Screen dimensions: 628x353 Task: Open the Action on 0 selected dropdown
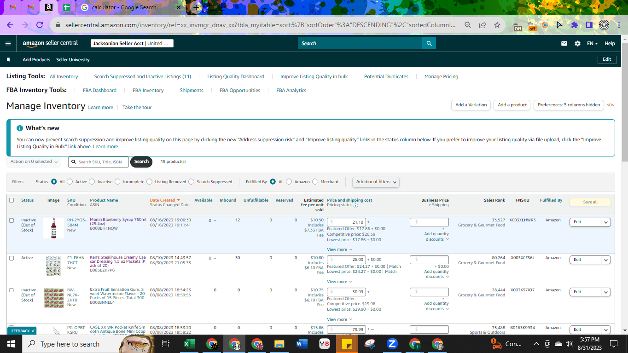pyautogui.click(x=34, y=162)
